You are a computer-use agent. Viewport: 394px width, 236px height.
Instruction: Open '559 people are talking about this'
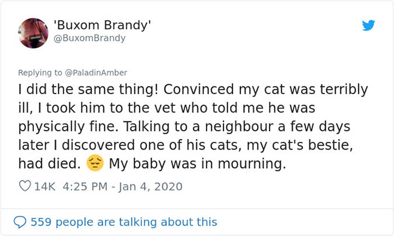pos(123,222)
